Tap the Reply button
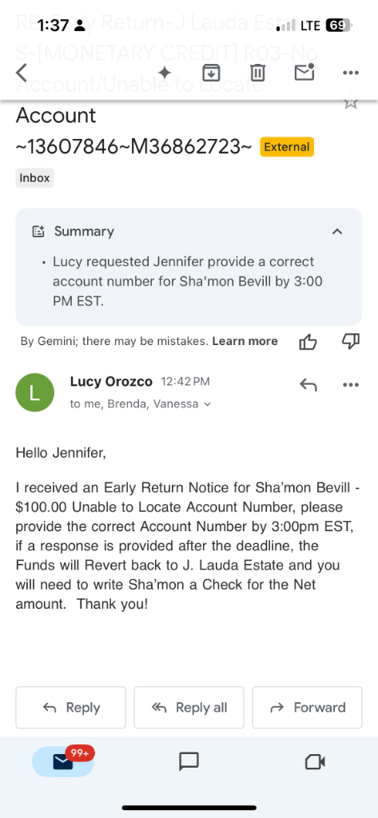This screenshot has height=818, width=378. point(70,708)
